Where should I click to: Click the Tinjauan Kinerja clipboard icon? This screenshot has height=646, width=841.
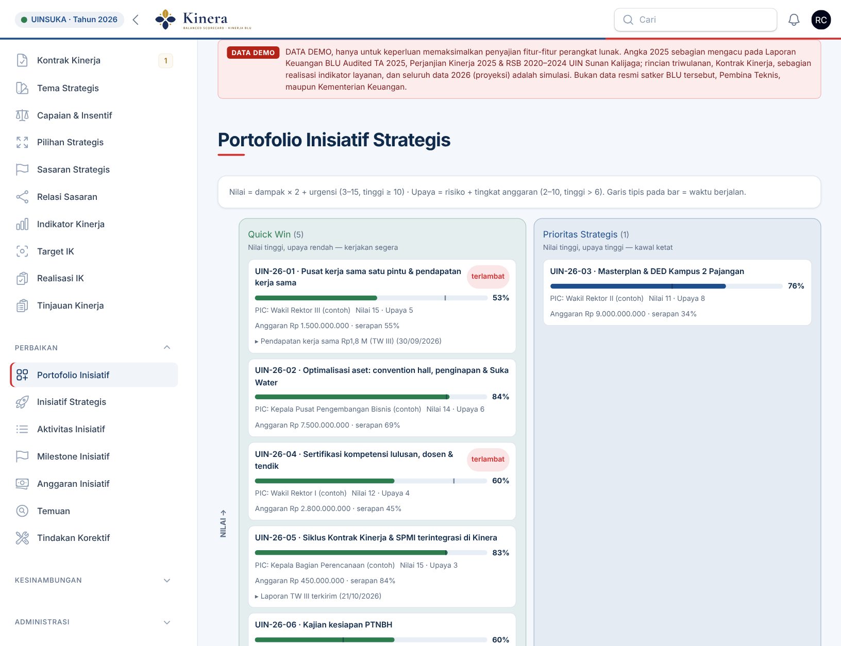coord(22,305)
